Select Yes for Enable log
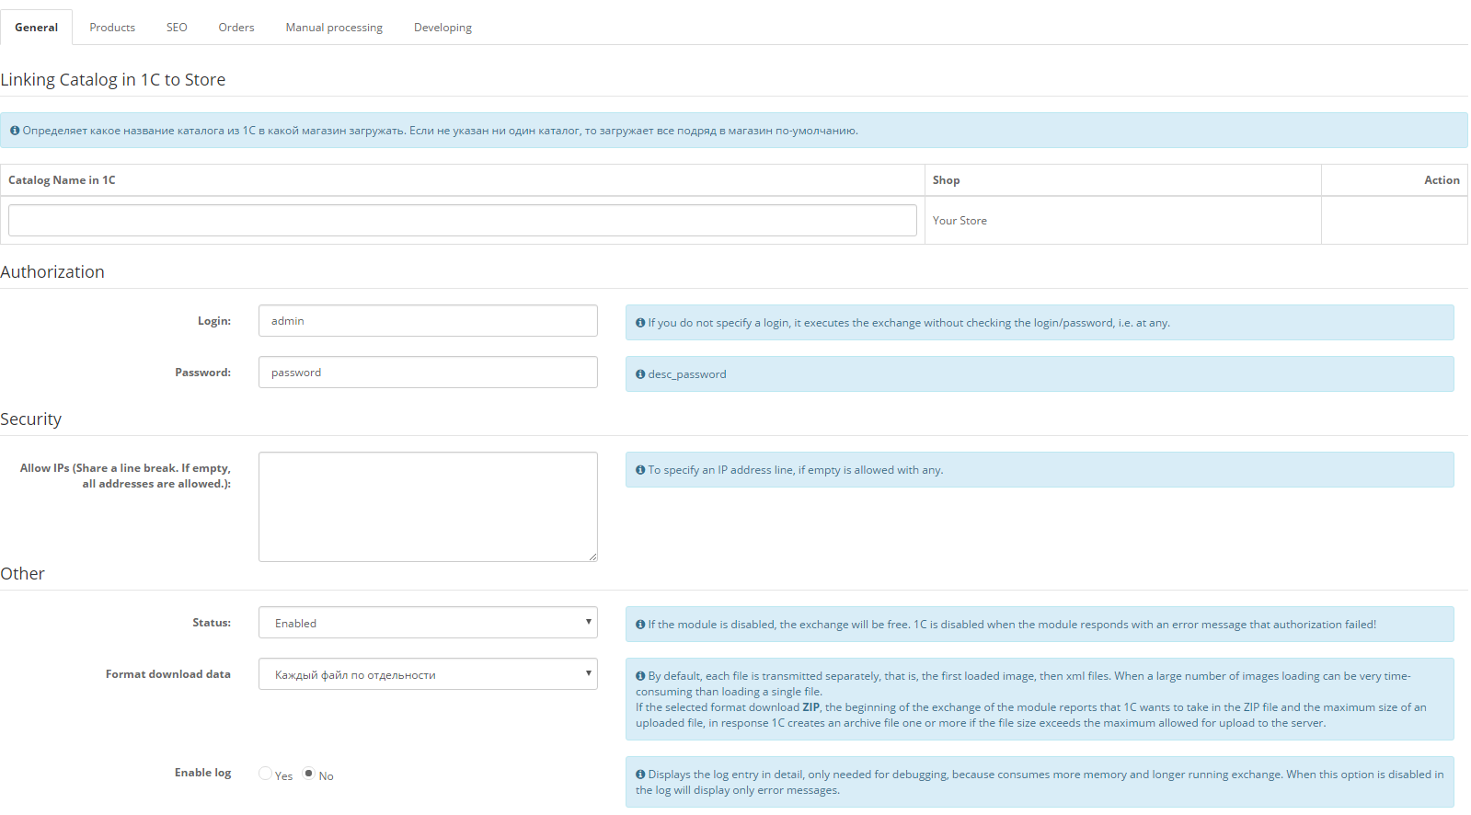Viewport: 1471px width, 815px height. (265, 774)
